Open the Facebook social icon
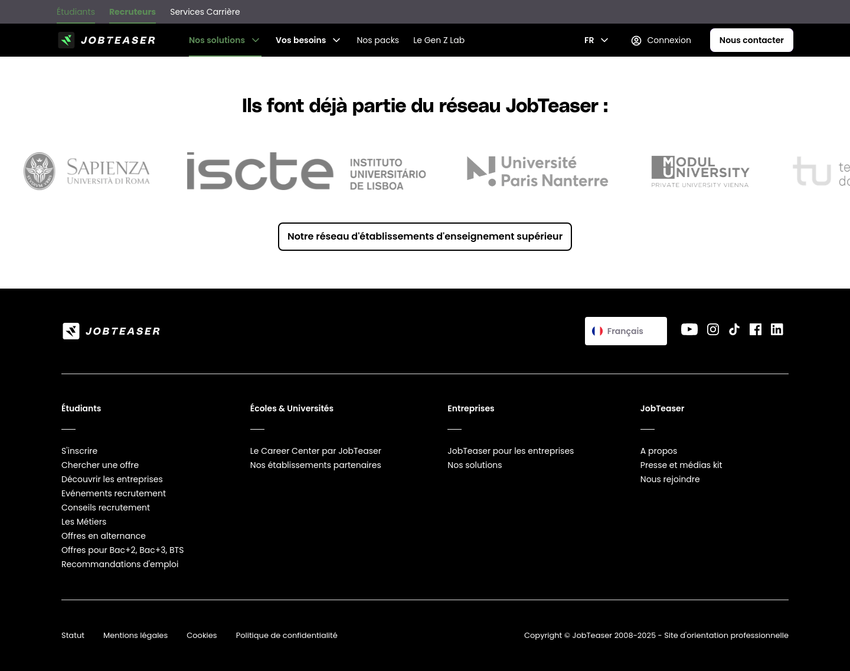This screenshot has height=671, width=850. click(x=756, y=329)
